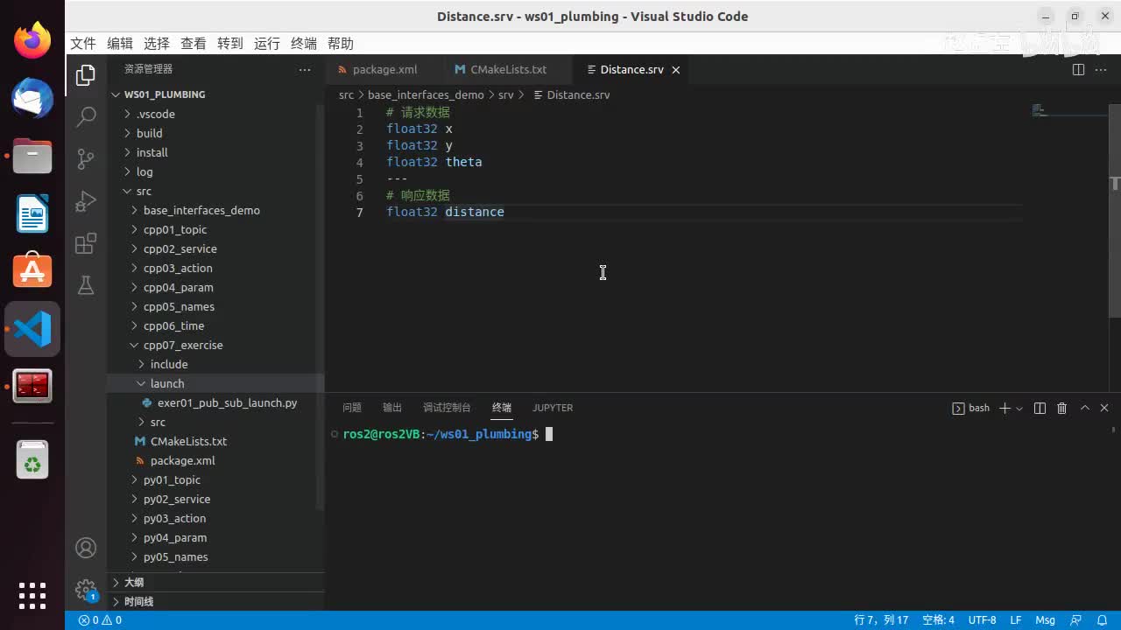Kill terminal with trash icon

point(1062,408)
